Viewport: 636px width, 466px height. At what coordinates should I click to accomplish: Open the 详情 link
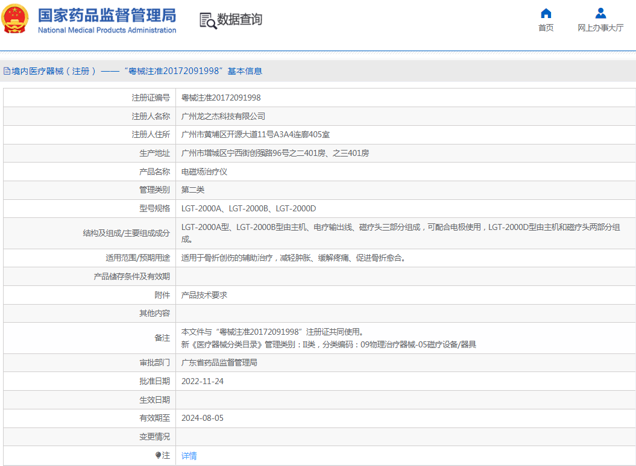click(x=189, y=456)
